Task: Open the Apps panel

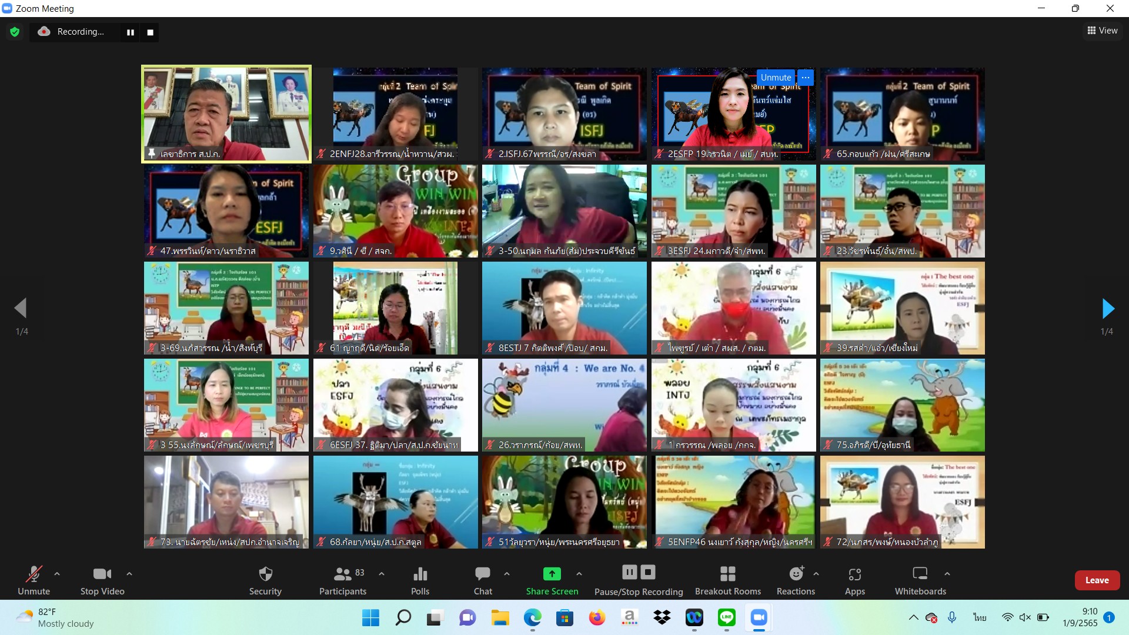Action: (854, 580)
